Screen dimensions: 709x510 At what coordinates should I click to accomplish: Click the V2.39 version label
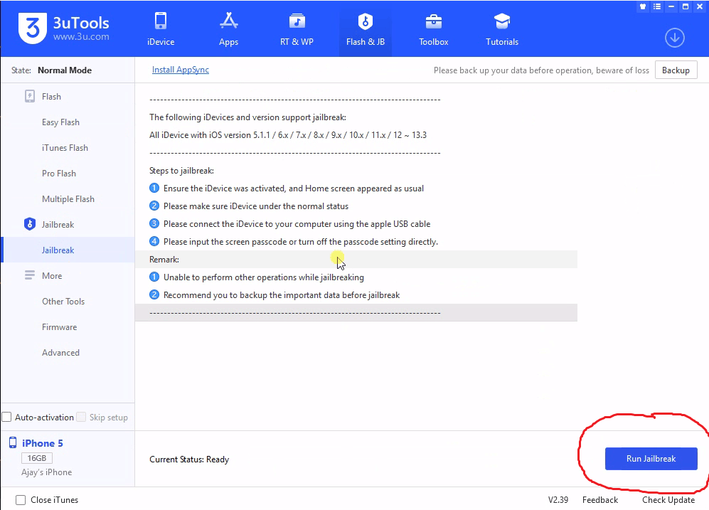(x=558, y=499)
